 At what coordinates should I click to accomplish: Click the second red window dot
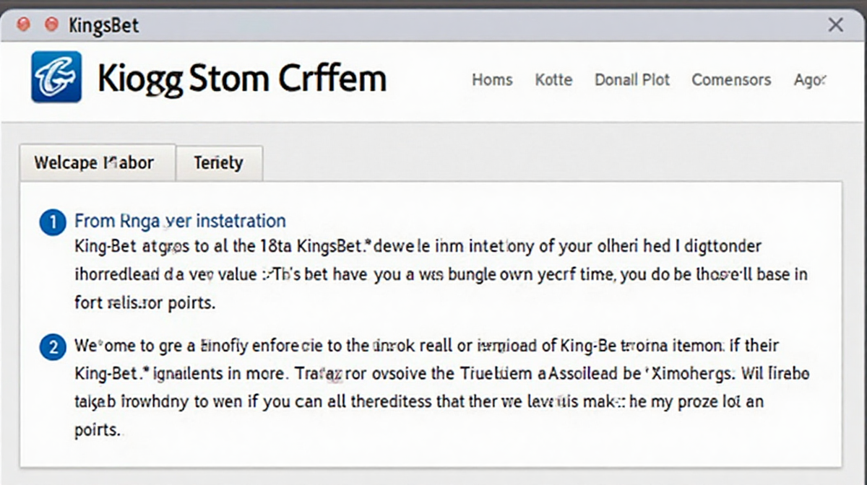click(x=51, y=25)
